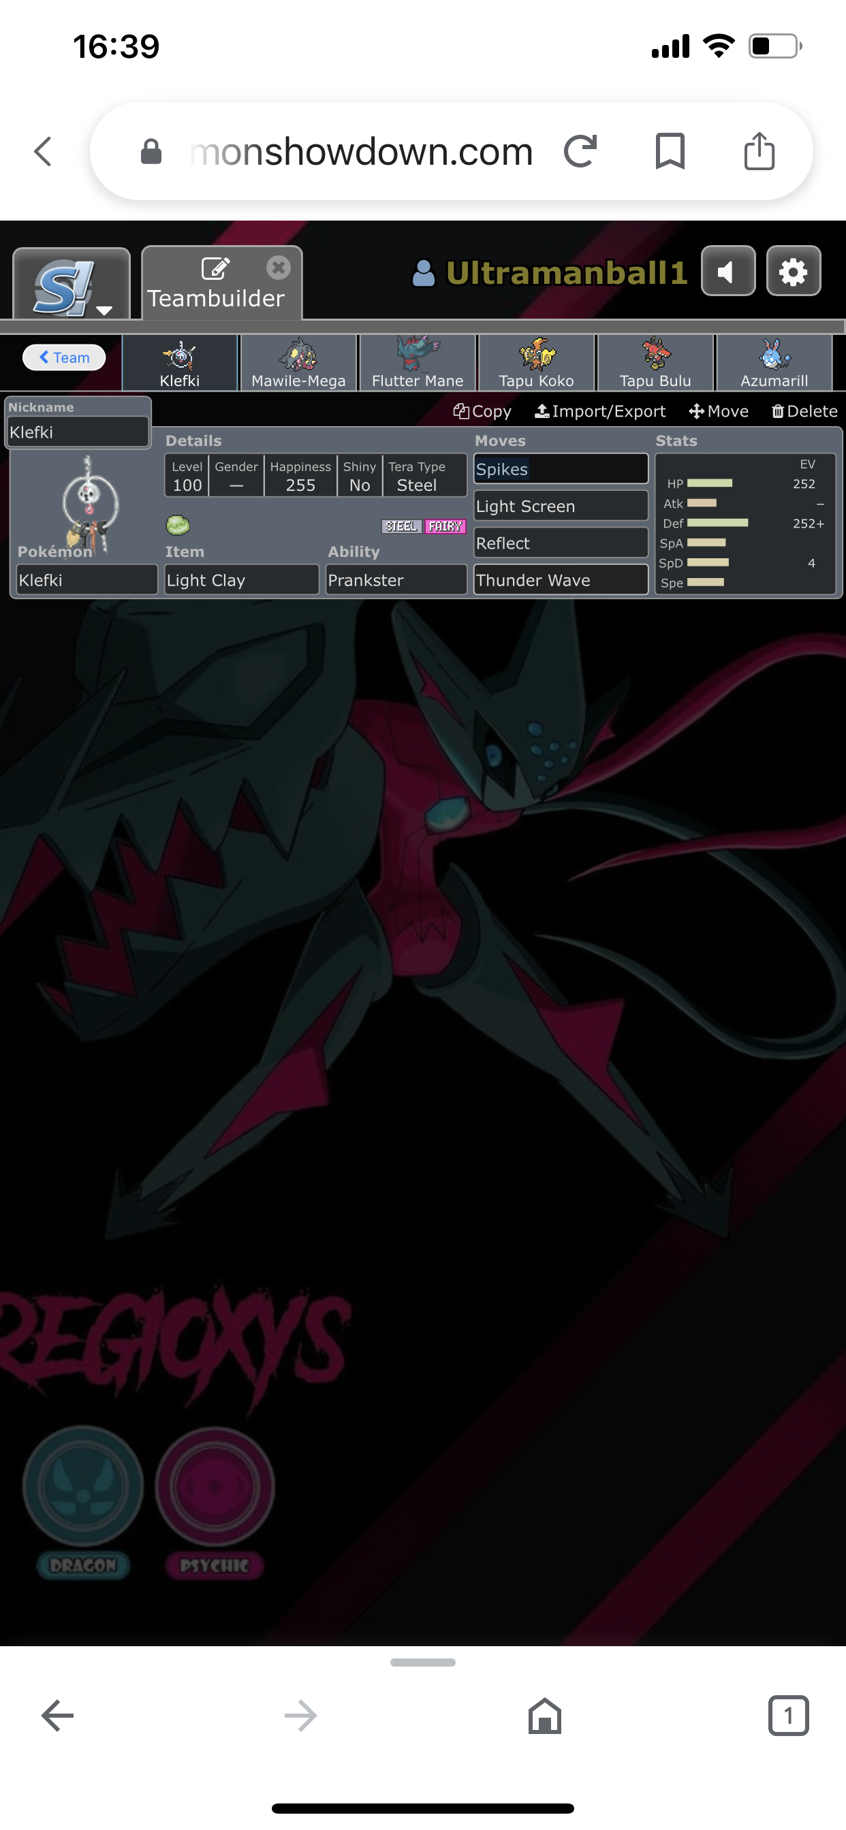Image resolution: width=846 pixels, height=1830 pixels.
Task: Click the HP EV value 252
Action: (803, 484)
